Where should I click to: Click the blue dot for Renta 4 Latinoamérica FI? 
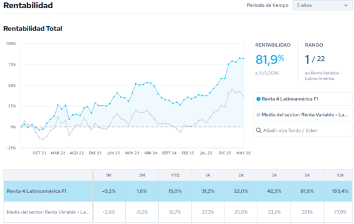pyautogui.click(x=259, y=99)
